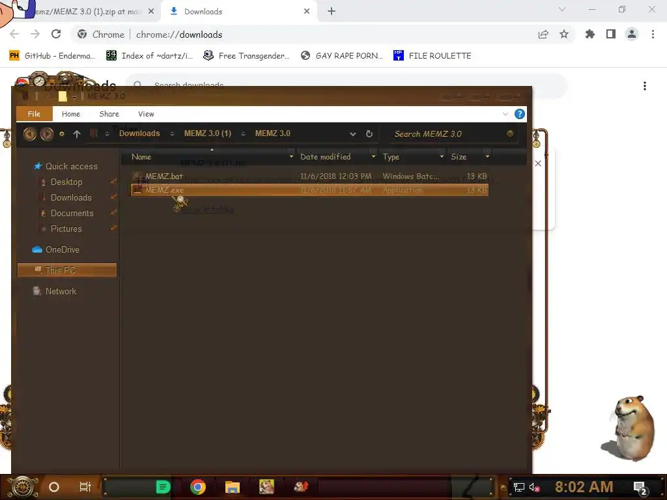Open notification center in tray
This screenshot has height=500, width=667.
click(x=640, y=488)
